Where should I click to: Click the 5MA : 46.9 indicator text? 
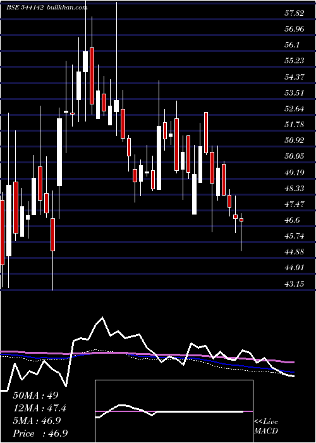point(37,421)
